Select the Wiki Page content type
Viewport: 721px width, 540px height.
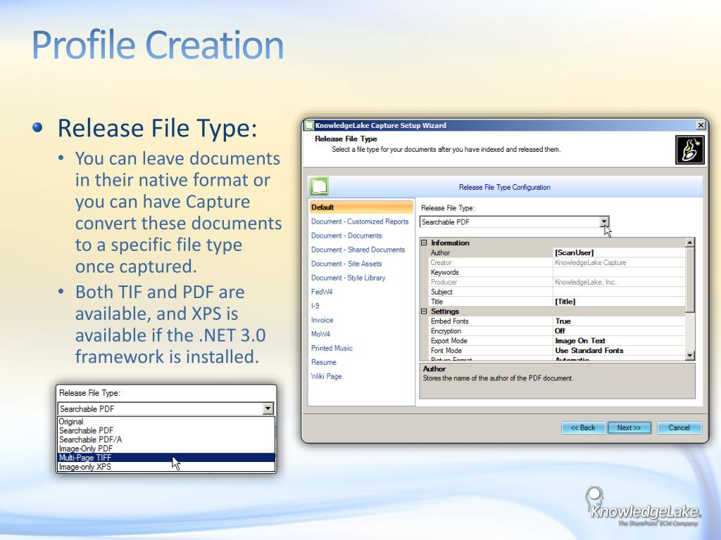coord(326,376)
